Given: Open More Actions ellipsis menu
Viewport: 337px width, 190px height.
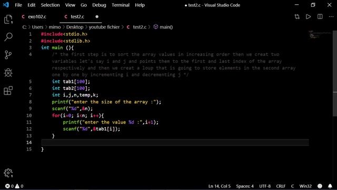Looking at the screenshot, I should [x=331, y=16].
